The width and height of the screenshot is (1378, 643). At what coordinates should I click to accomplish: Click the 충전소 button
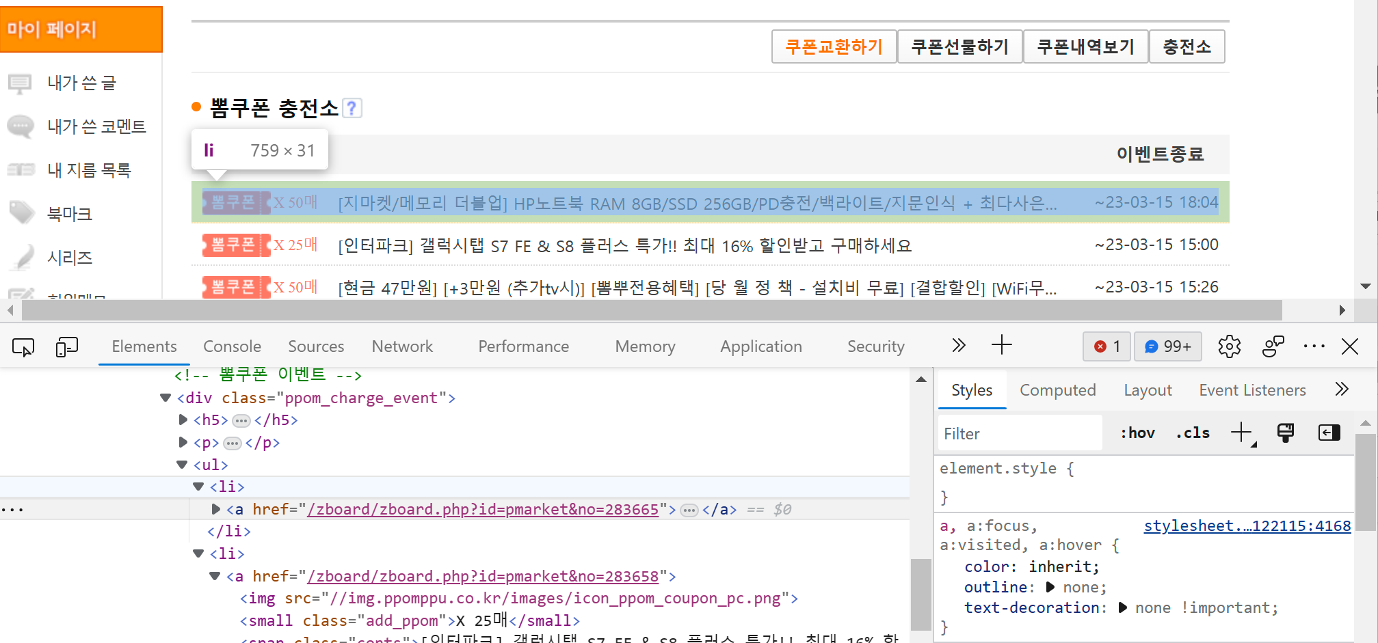click(x=1187, y=46)
